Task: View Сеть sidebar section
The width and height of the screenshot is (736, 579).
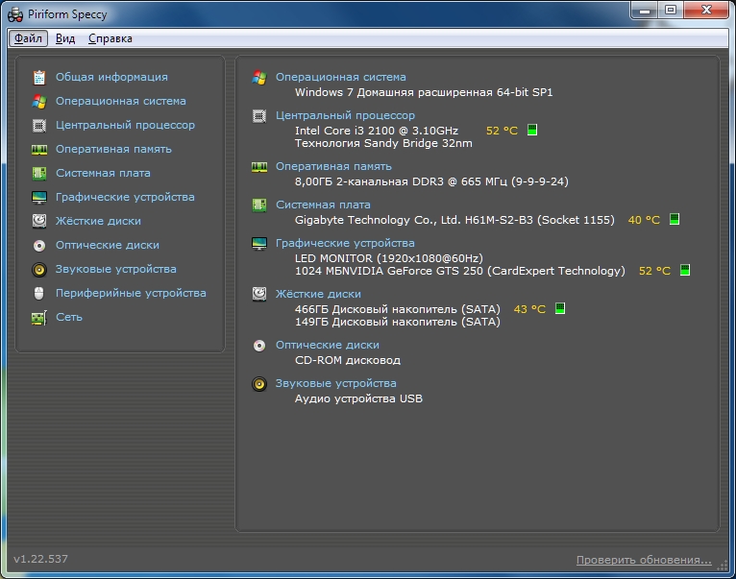Action: (69, 317)
